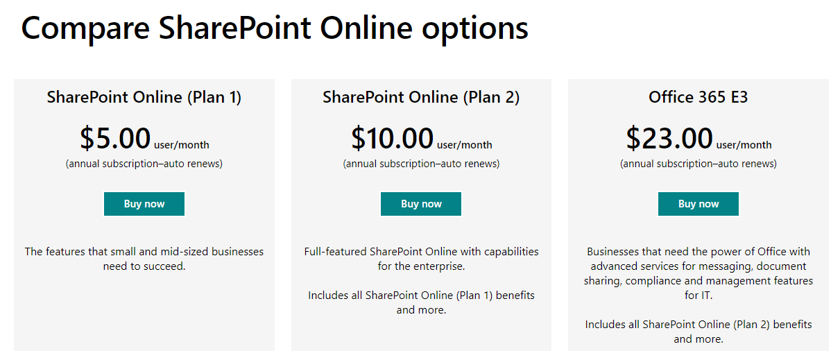Viewport: 840px width, 351px height.
Task: Click annual subscription note under Office 365 E3 price
Action: pyautogui.click(x=698, y=164)
